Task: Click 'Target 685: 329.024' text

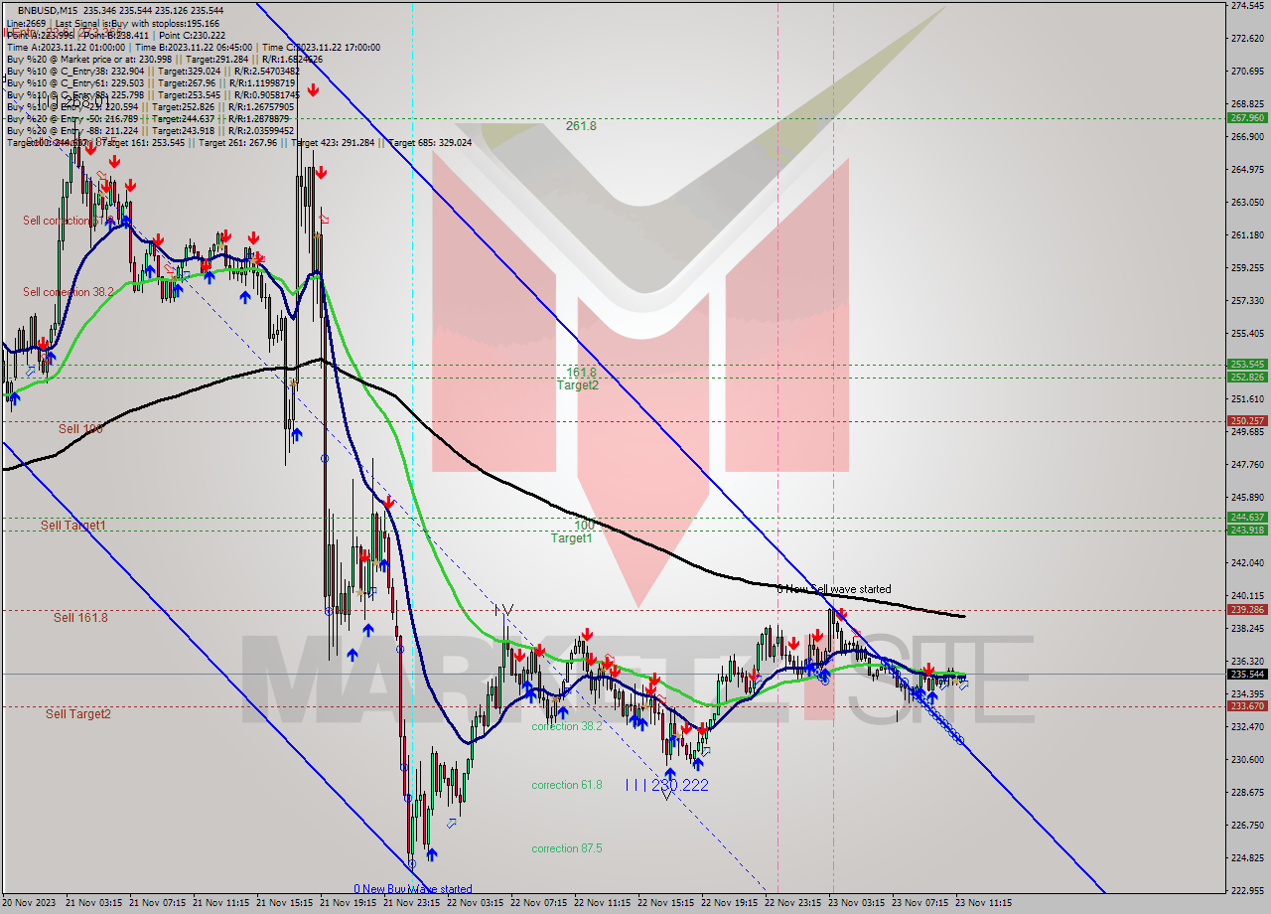Action: [x=430, y=143]
